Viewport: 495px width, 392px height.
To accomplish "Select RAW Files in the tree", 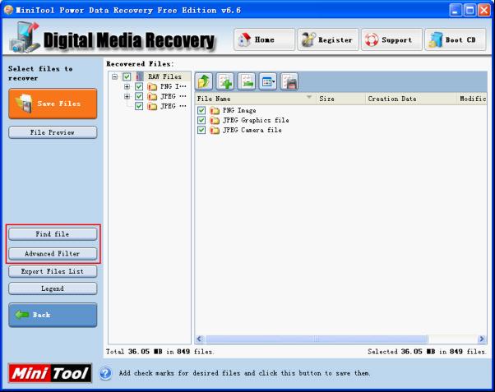I will click(164, 76).
